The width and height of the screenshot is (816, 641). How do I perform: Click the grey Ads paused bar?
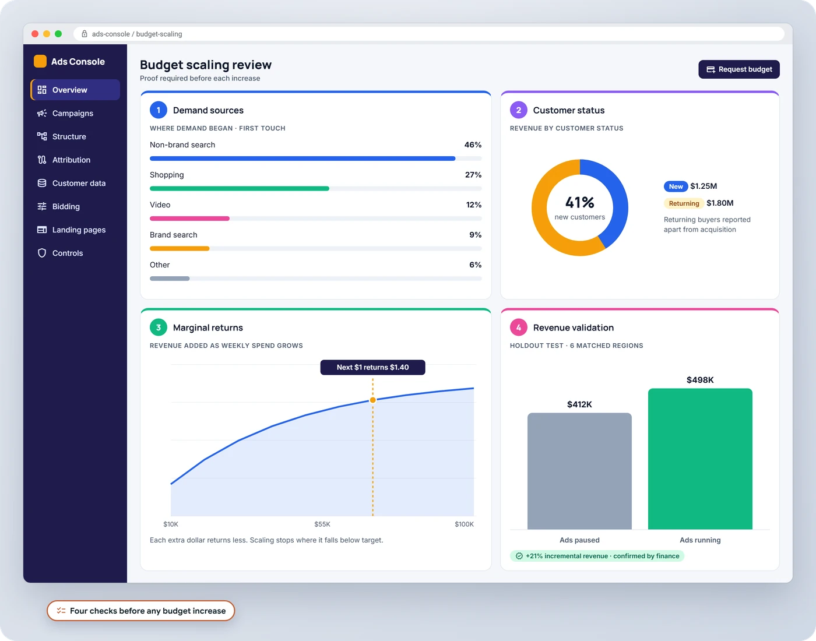tap(579, 471)
